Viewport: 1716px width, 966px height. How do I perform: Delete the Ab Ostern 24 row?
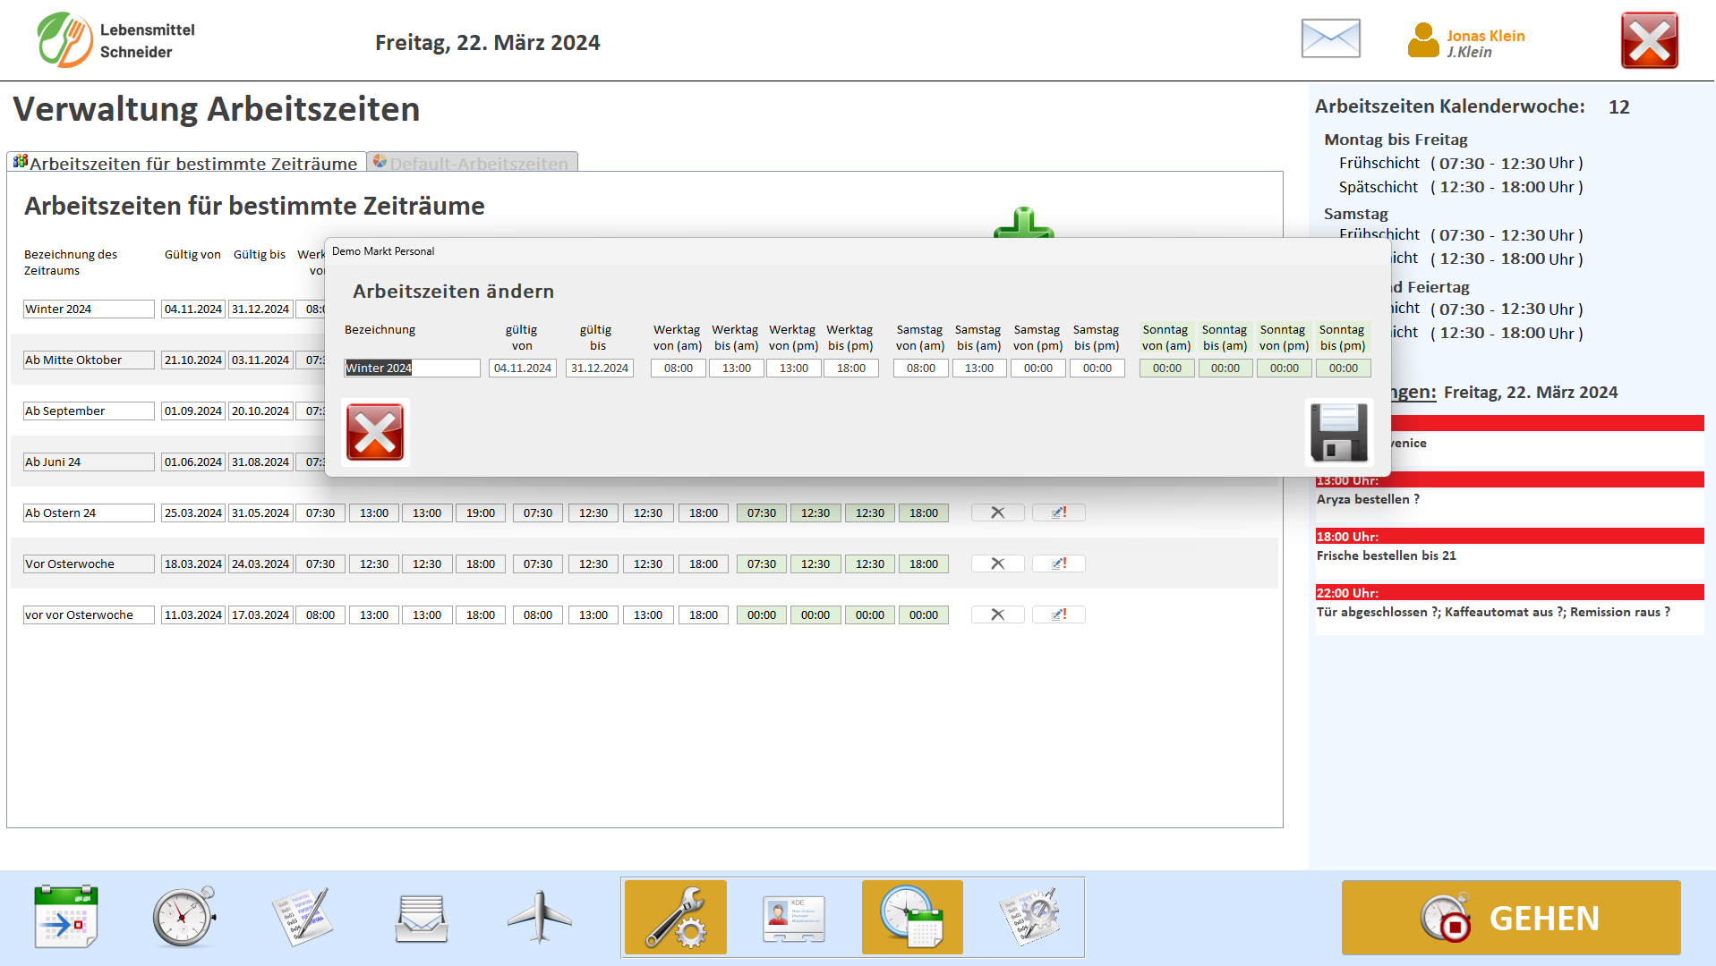(x=997, y=513)
